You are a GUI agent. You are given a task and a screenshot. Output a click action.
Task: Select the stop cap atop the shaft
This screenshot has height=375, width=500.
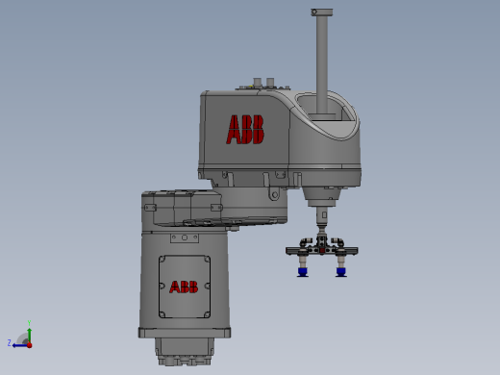(322, 12)
